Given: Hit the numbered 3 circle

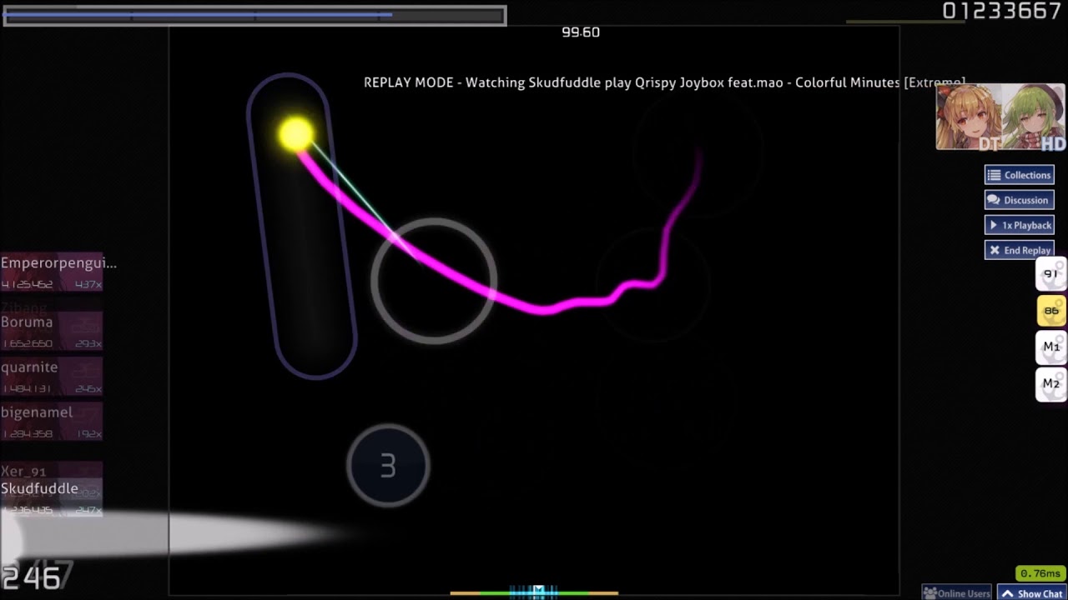Looking at the screenshot, I should pos(388,466).
